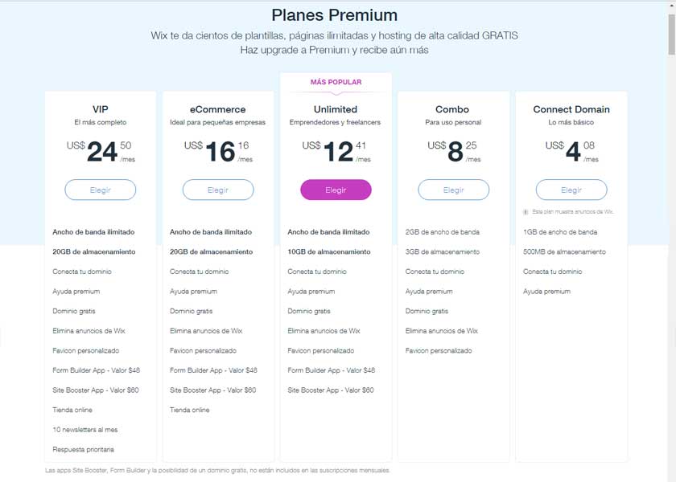Click the Unlimited plan heading
Image resolution: width=676 pixels, height=482 pixels.
336,109
